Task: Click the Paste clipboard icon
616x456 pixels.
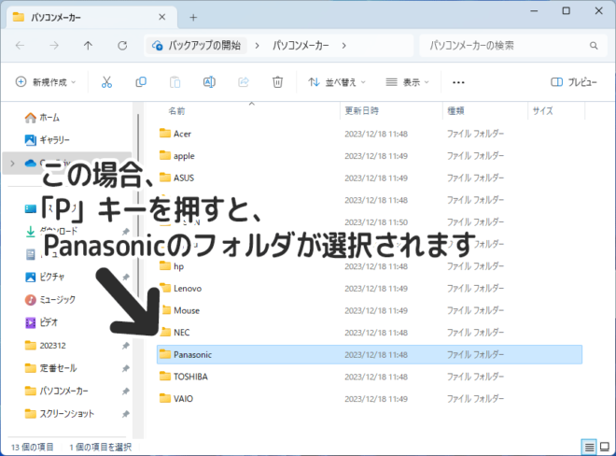Action: (x=175, y=82)
